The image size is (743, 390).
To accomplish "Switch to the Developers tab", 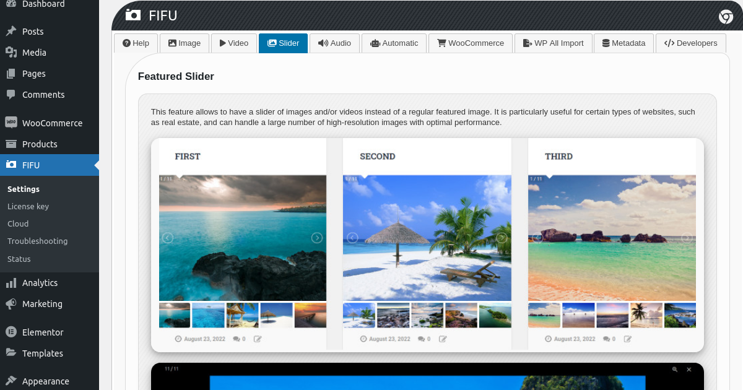I will click(x=690, y=43).
